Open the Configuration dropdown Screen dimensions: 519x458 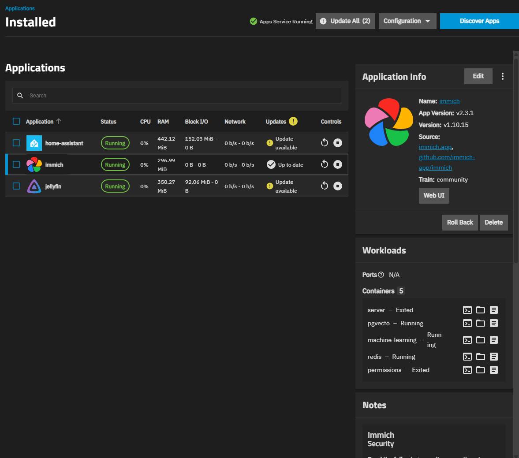407,21
